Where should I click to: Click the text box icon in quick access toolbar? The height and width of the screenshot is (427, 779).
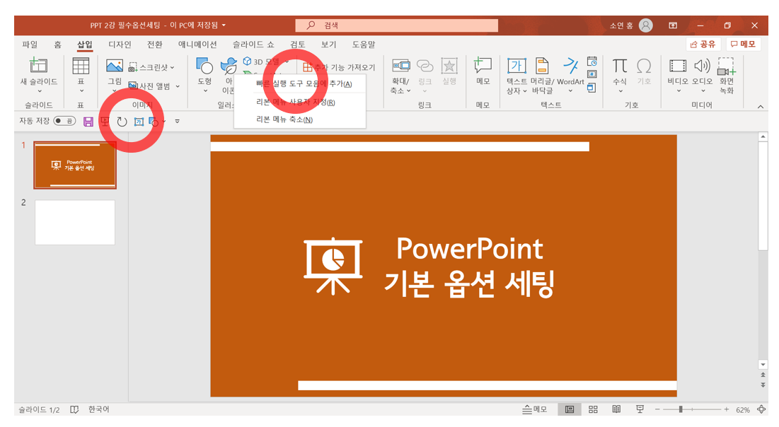[x=139, y=122]
